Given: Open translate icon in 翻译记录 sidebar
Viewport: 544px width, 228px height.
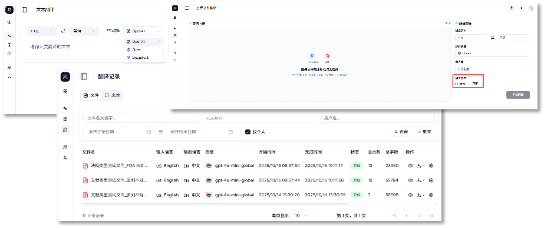Looking at the screenshot, I should [x=65, y=108].
